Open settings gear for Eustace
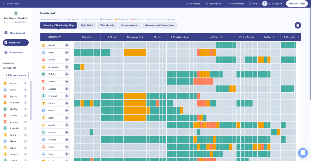The width and height of the screenshot is (311, 161). tap(25, 122)
